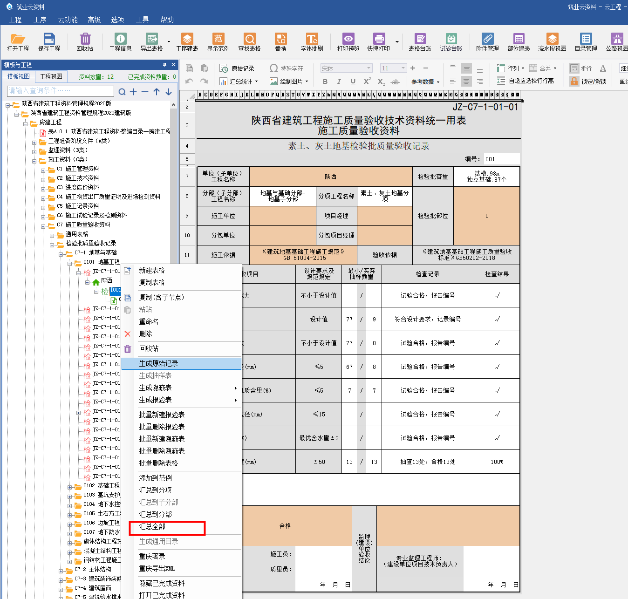Expand the C1 施工管理资料 node

tap(43, 170)
